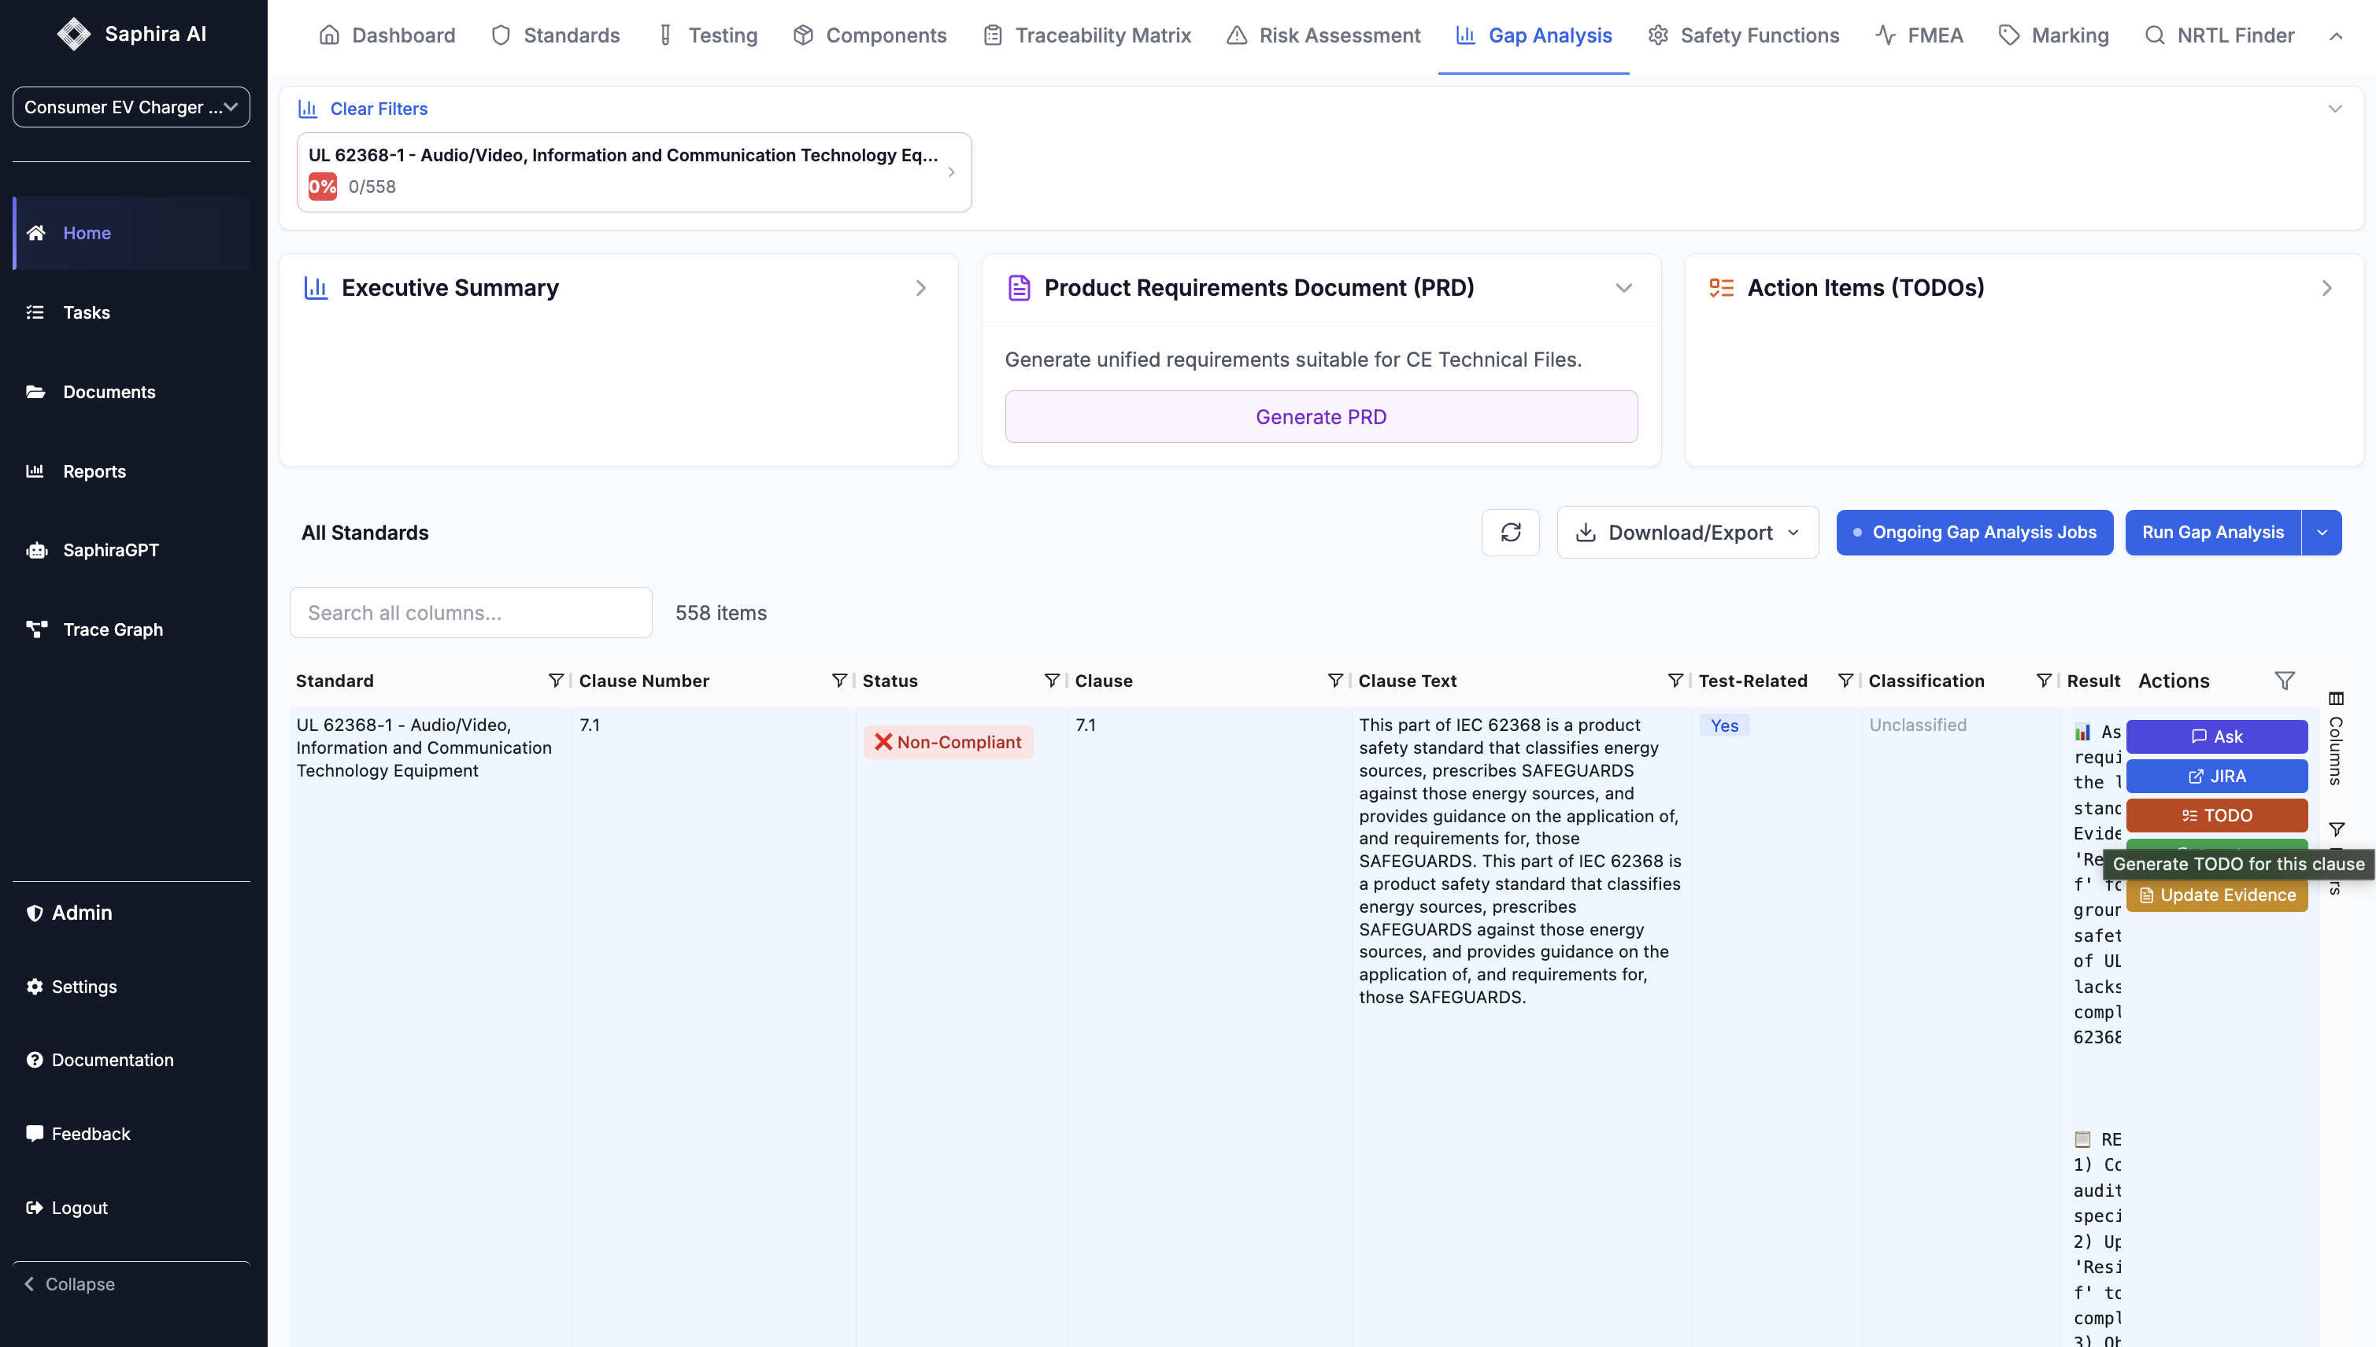Screen dimensions: 2376x1347
Task: Open the Trace Graph page
Action: point(112,629)
